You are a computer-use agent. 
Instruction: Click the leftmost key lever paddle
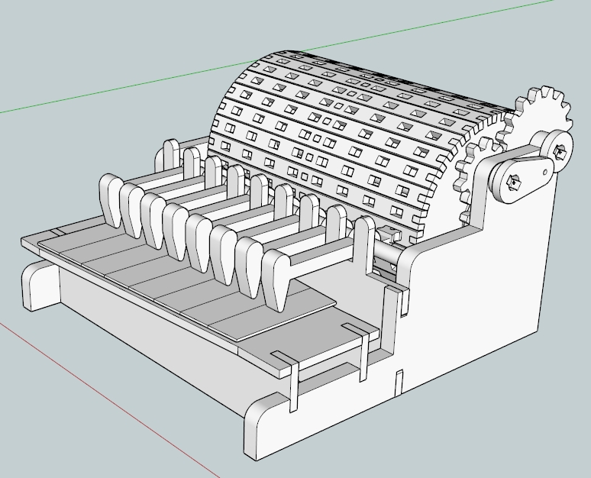[x=111, y=199]
